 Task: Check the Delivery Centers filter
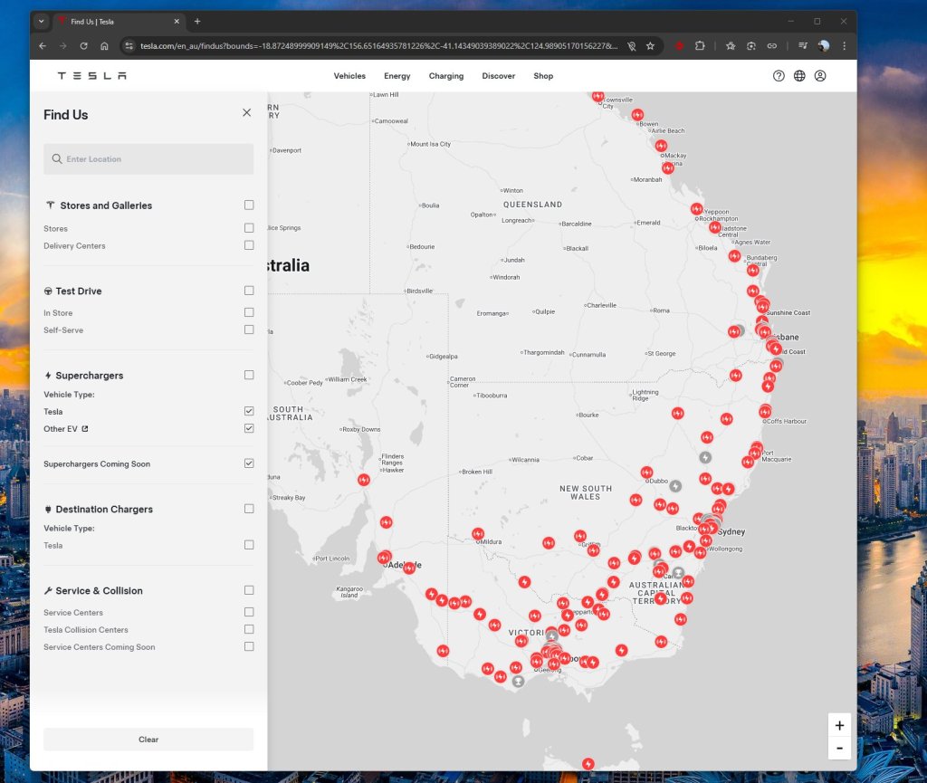[249, 245]
